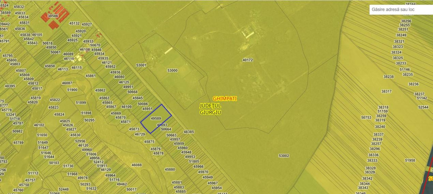The image size is (433, 194).
Task: Click parcel number 53001
Action: click(141, 65)
